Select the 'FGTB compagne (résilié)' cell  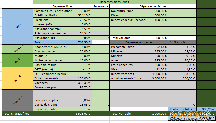(x=53, y=74)
